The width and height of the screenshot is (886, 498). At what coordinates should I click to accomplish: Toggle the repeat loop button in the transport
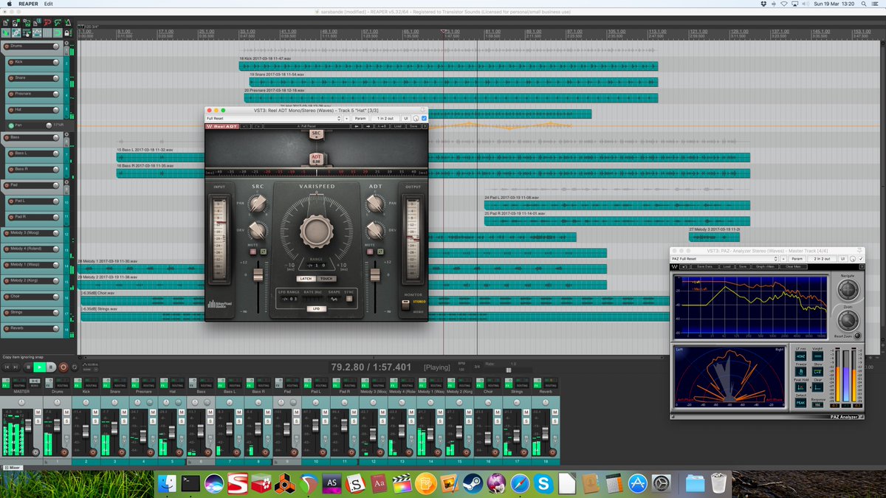tap(75, 367)
